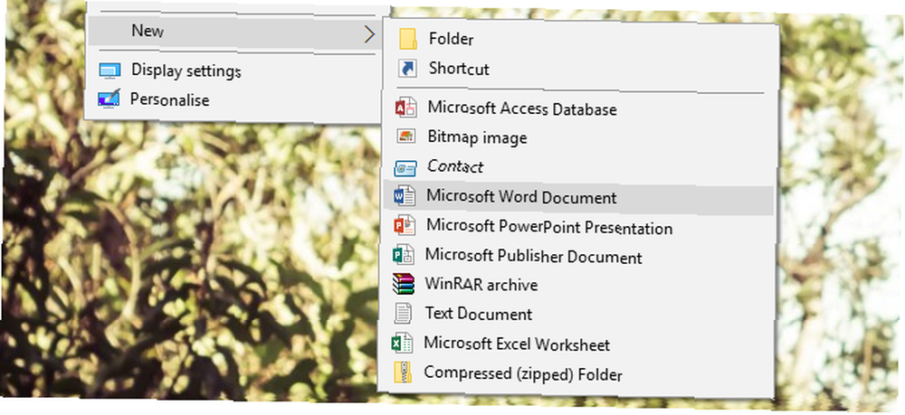Click the Compressed zipped Folder icon
The image size is (905, 415).
click(x=403, y=373)
